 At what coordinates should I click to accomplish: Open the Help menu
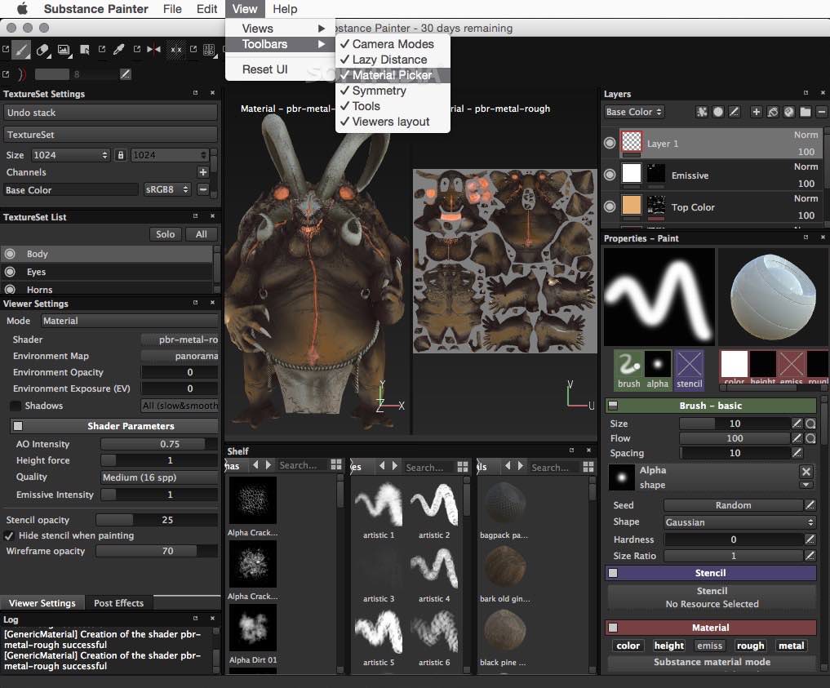(x=285, y=9)
